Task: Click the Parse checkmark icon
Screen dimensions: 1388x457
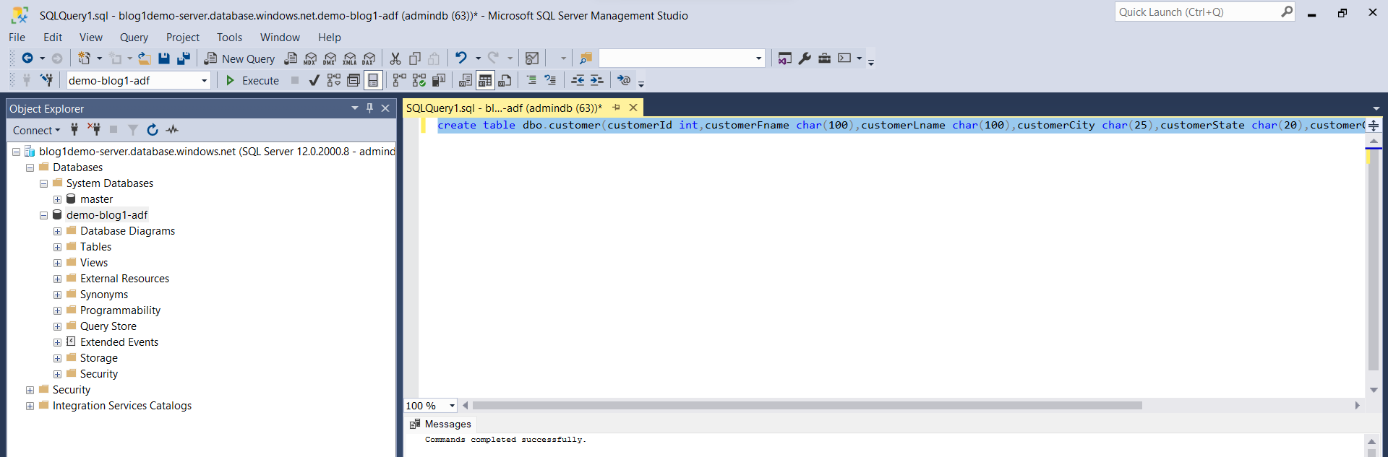Action: 314,80
